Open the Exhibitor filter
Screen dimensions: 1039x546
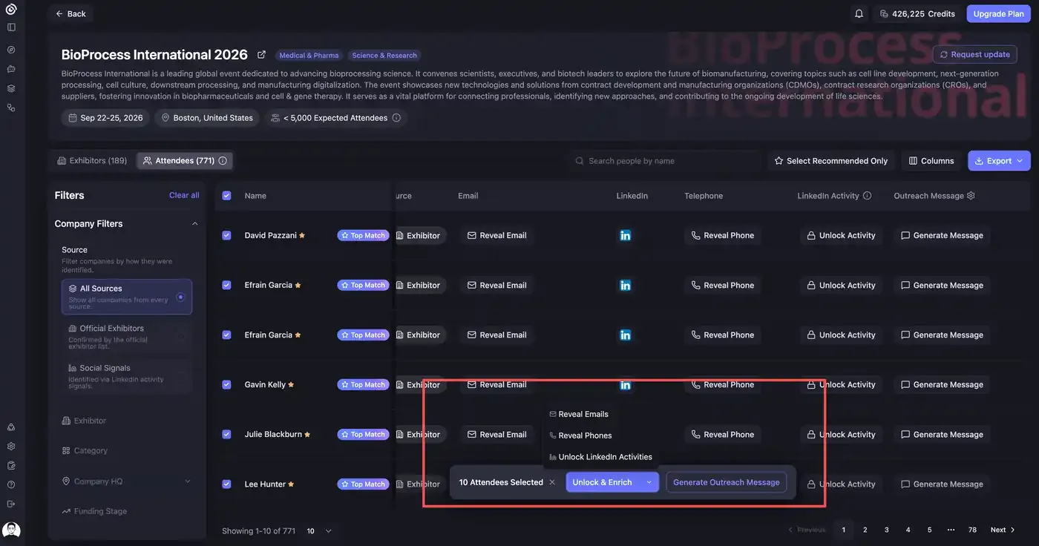click(x=85, y=421)
